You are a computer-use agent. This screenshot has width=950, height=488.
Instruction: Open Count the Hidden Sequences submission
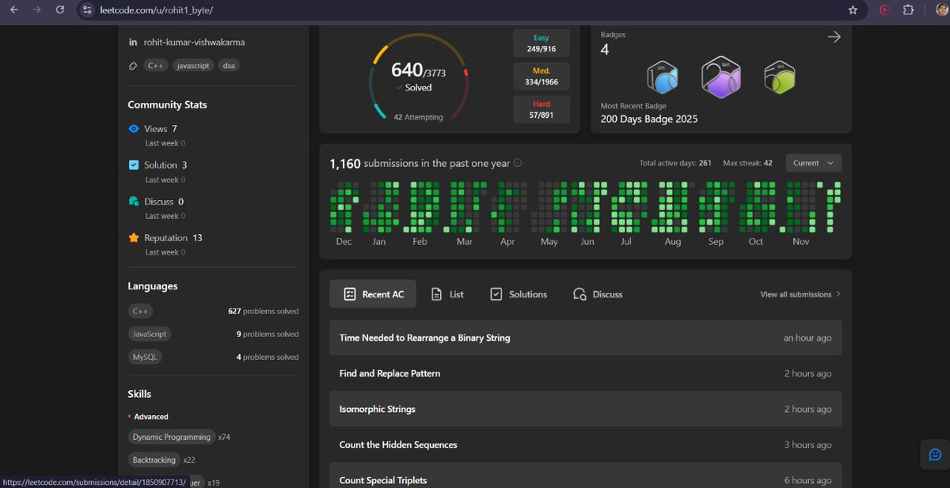pos(585,444)
